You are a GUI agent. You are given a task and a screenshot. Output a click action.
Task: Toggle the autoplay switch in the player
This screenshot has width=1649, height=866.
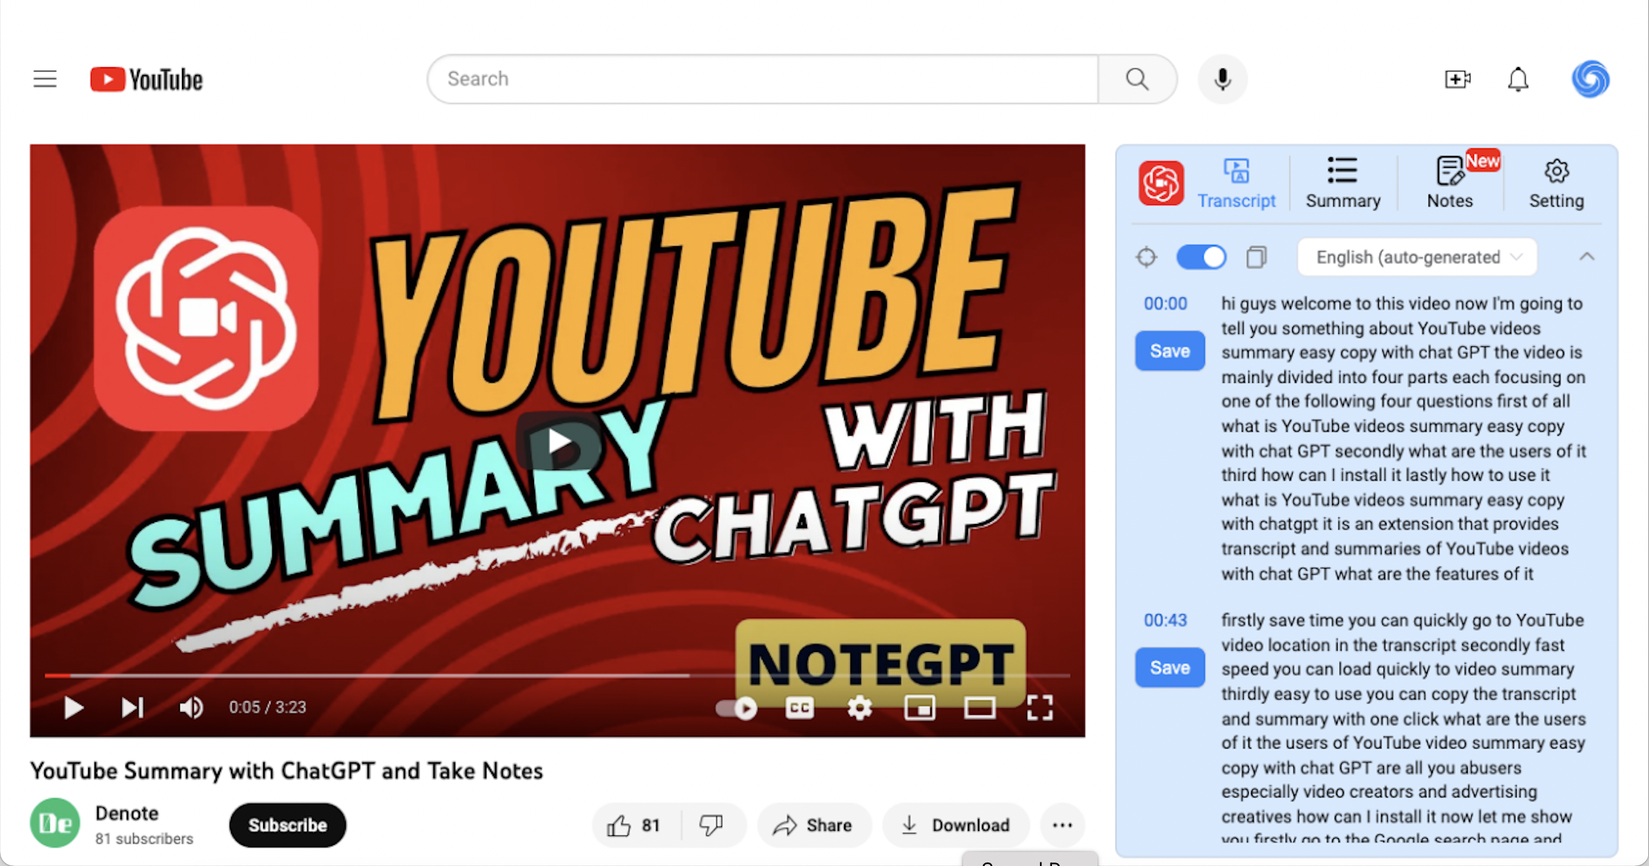[736, 708]
